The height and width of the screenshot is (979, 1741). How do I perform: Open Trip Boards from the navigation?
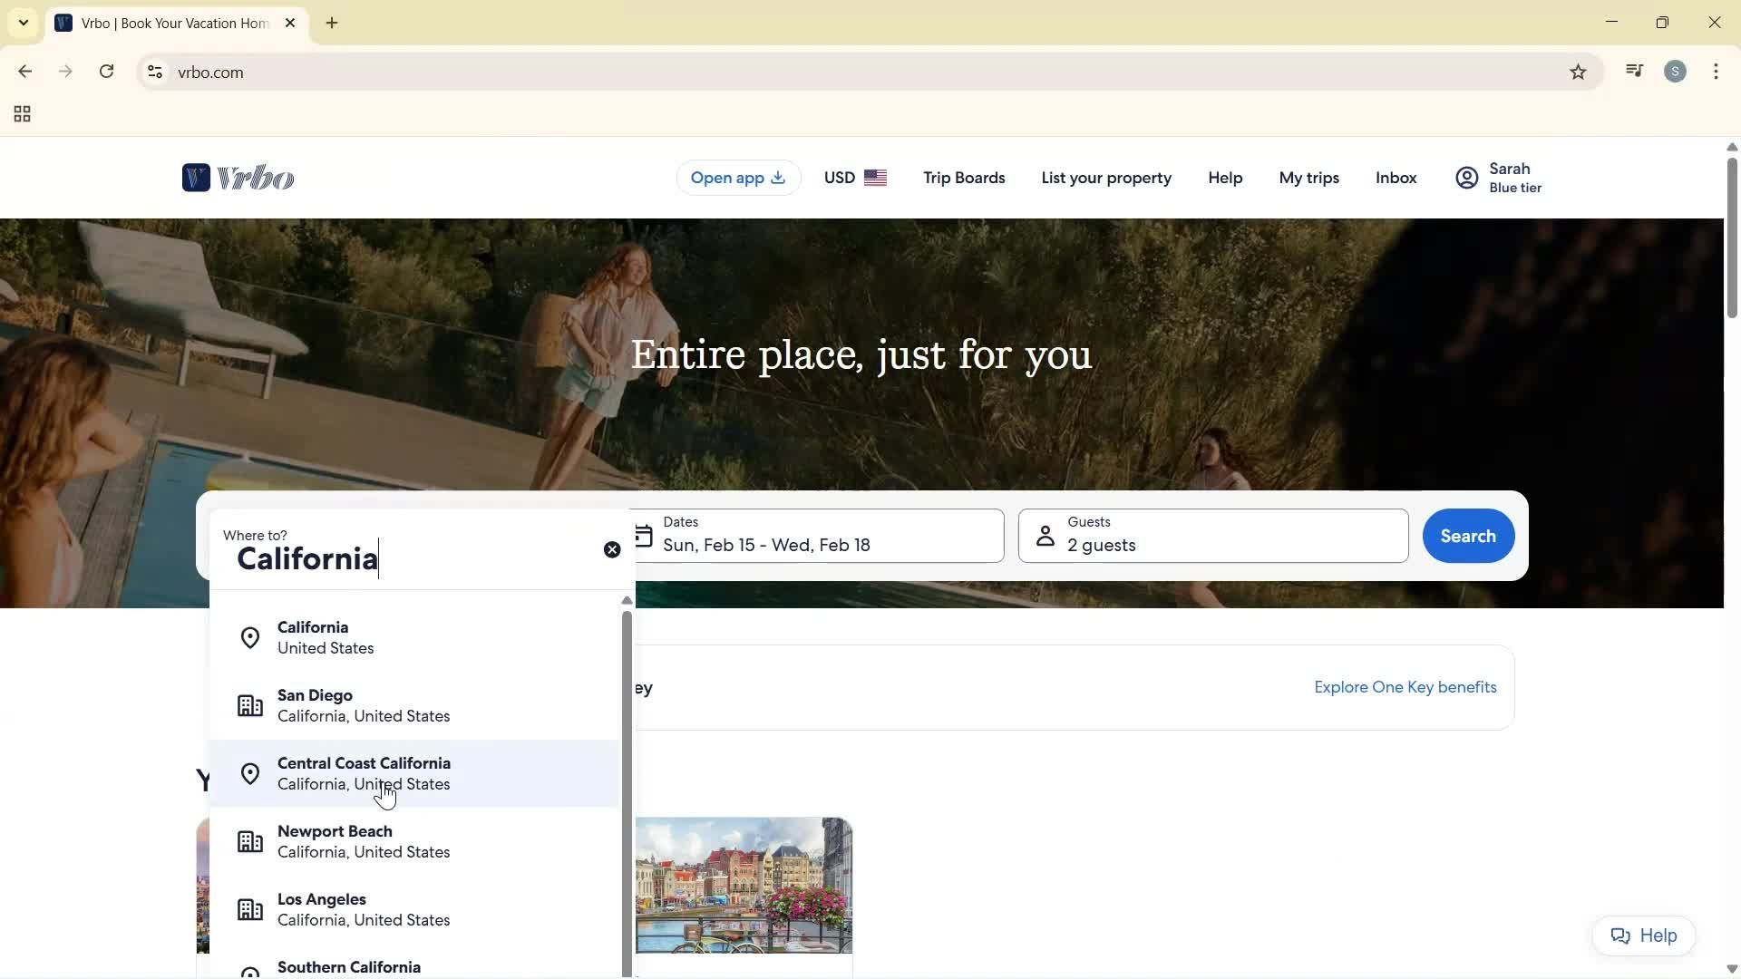coord(963,178)
